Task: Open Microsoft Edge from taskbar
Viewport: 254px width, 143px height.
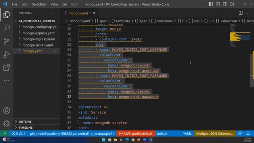Action: pos(127,140)
